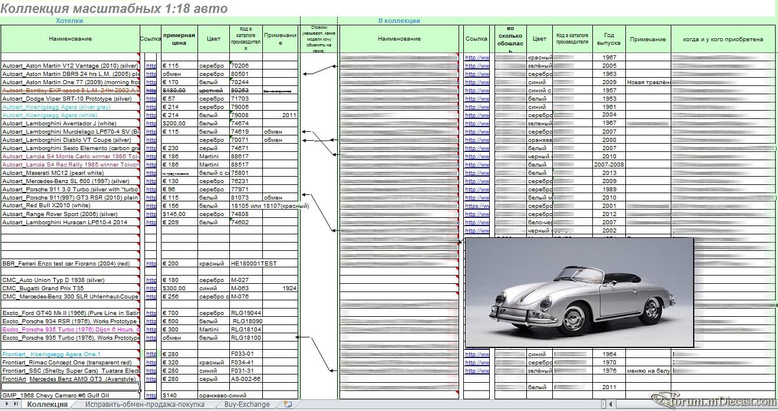Screen dimensions: 778x411
Task: Select the catalog code cell 'RLG18100'
Action: pyautogui.click(x=246, y=338)
